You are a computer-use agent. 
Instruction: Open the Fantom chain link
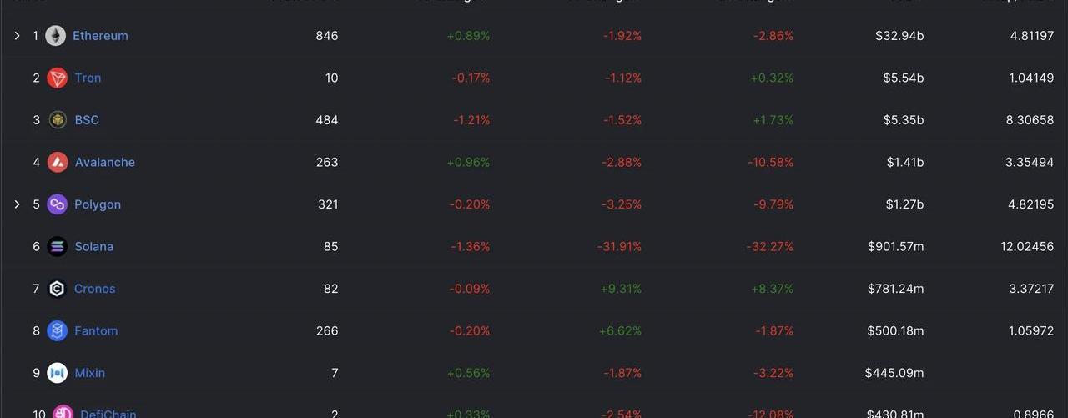[96, 331]
